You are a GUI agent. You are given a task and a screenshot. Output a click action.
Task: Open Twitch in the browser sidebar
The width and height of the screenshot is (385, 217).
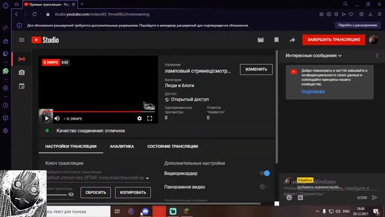click(5, 54)
